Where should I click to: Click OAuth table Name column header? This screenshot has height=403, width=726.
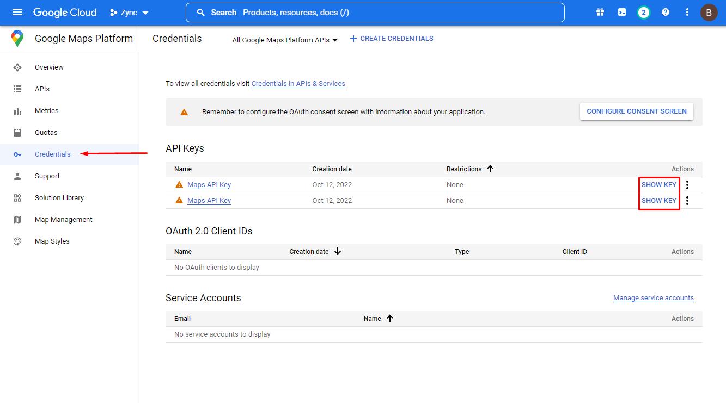pyautogui.click(x=183, y=252)
